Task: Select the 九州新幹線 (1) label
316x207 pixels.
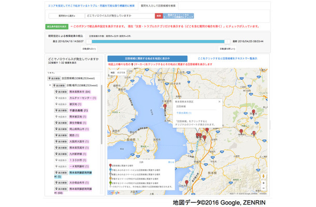Action: coord(78,154)
